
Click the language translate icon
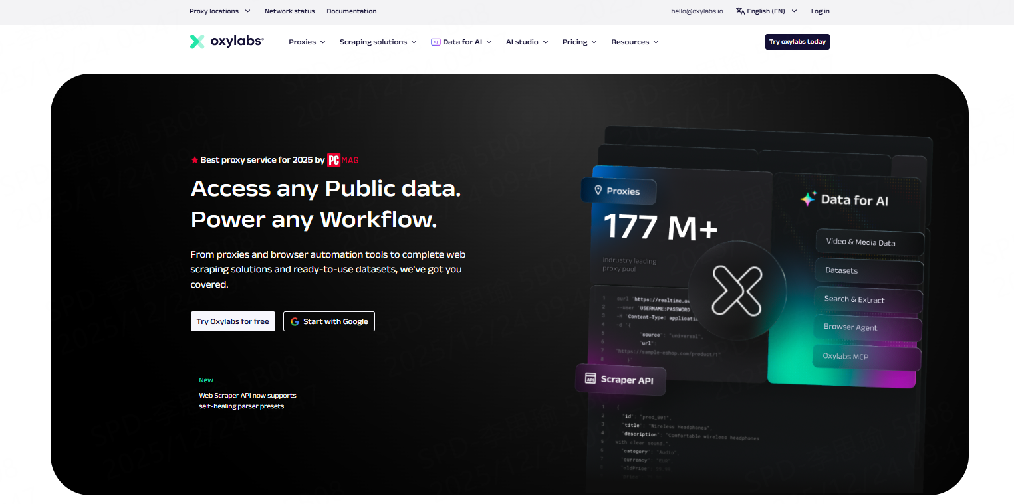[x=741, y=11]
